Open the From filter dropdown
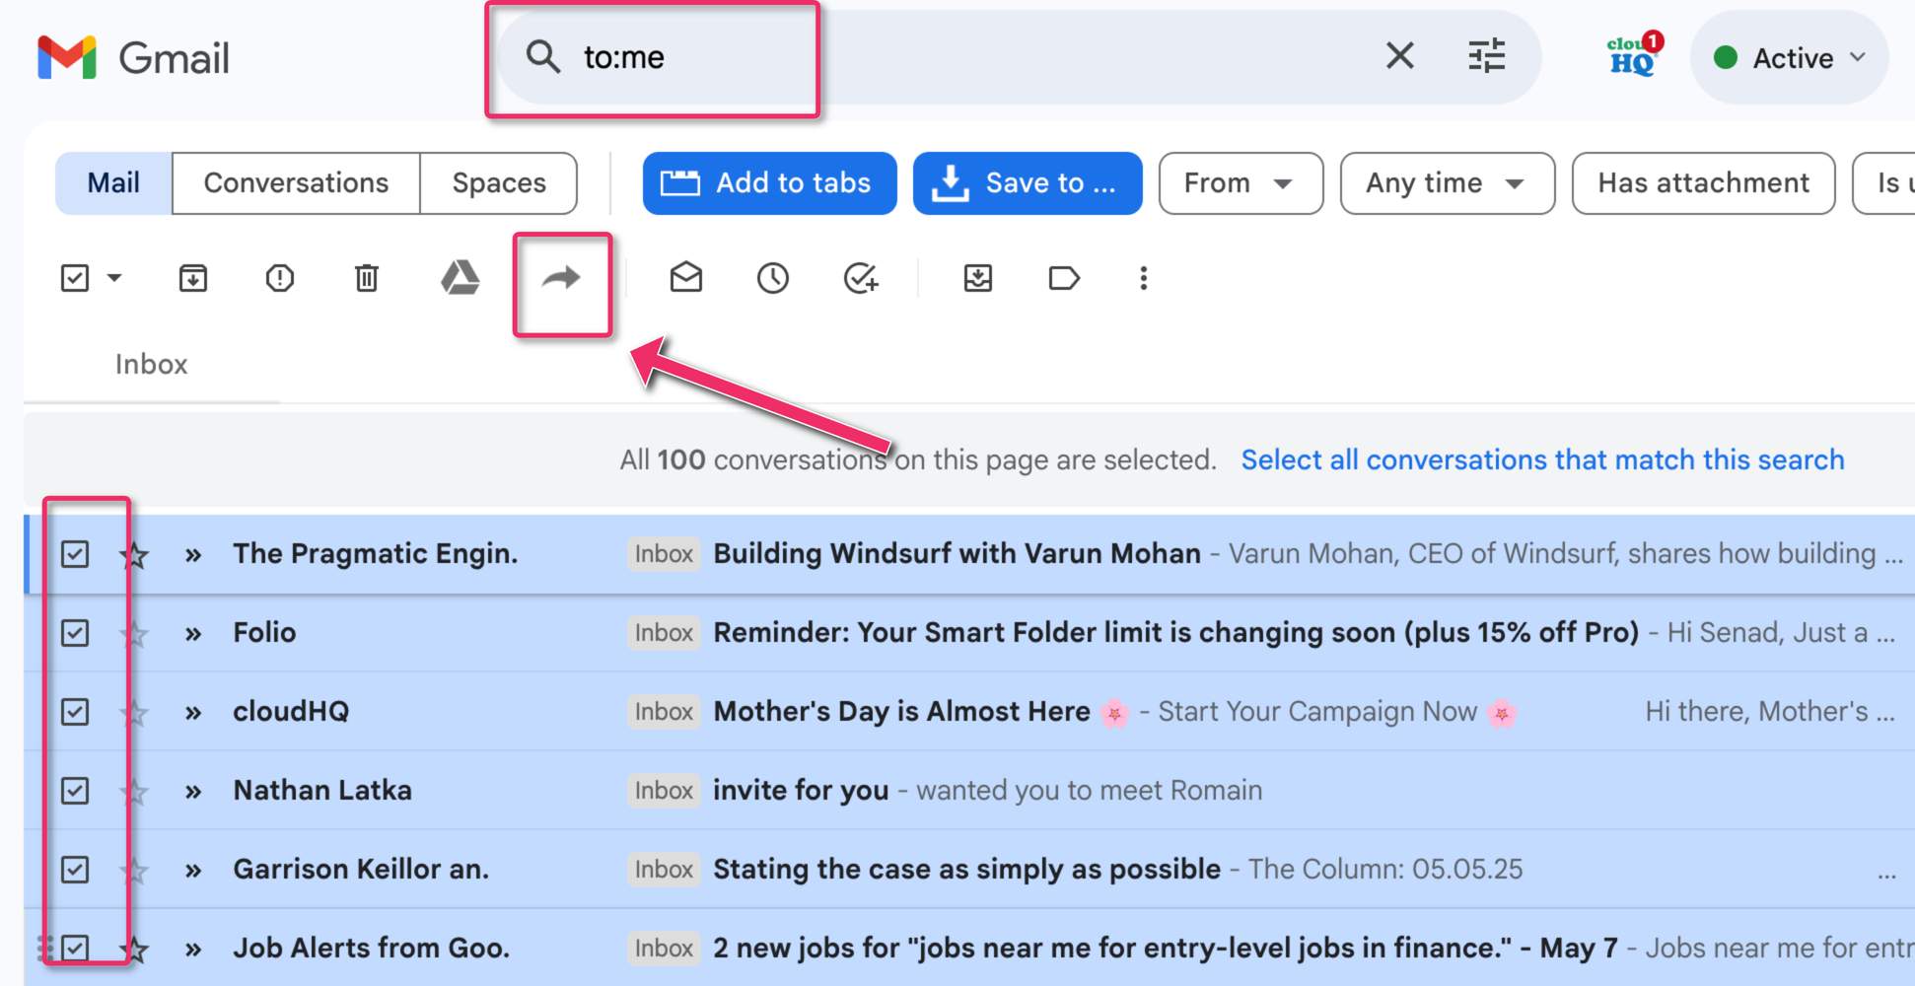 click(1241, 183)
